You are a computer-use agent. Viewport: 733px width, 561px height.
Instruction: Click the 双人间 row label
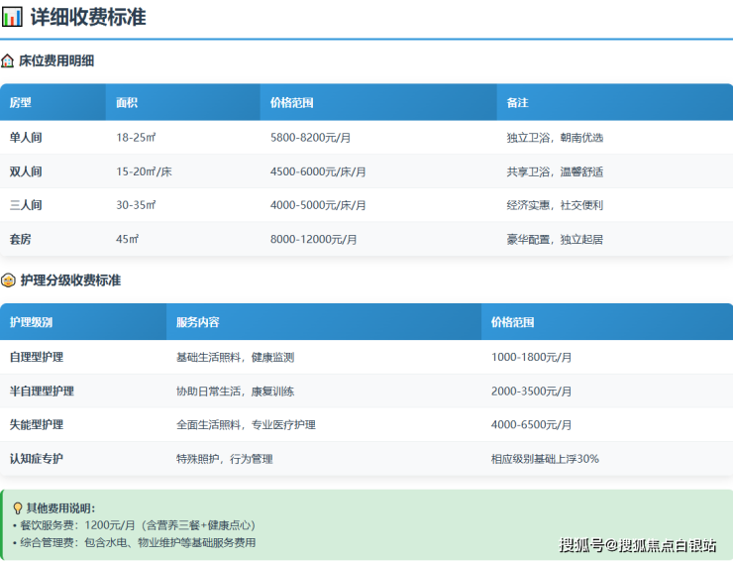[26, 171]
